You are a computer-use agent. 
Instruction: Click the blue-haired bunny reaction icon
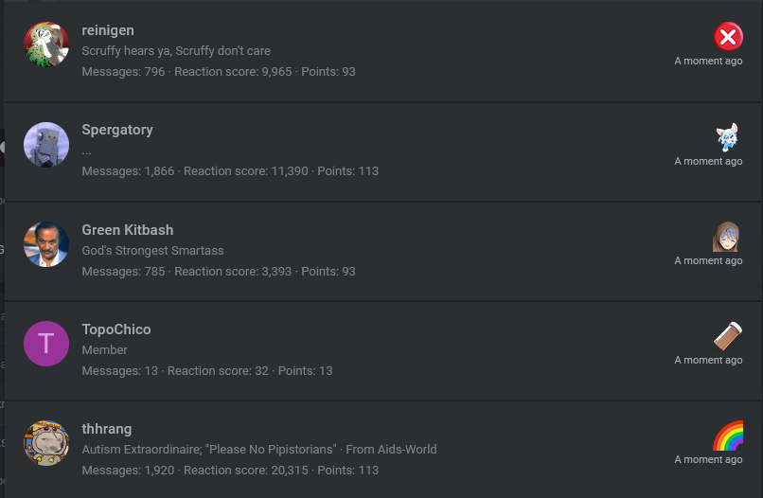click(727, 137)
